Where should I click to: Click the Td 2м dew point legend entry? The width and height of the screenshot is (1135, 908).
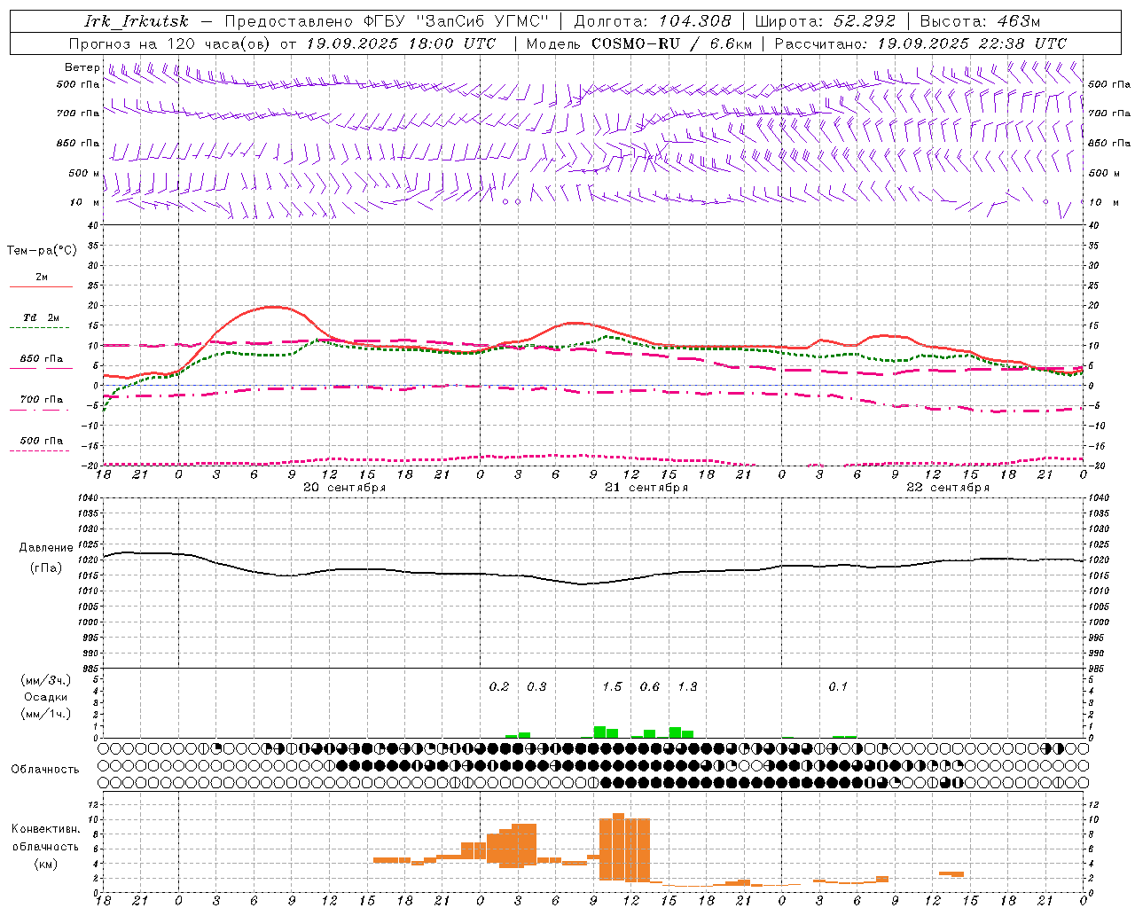coord(42,317)
